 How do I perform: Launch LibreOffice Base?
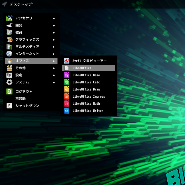[x=89, y=75]
